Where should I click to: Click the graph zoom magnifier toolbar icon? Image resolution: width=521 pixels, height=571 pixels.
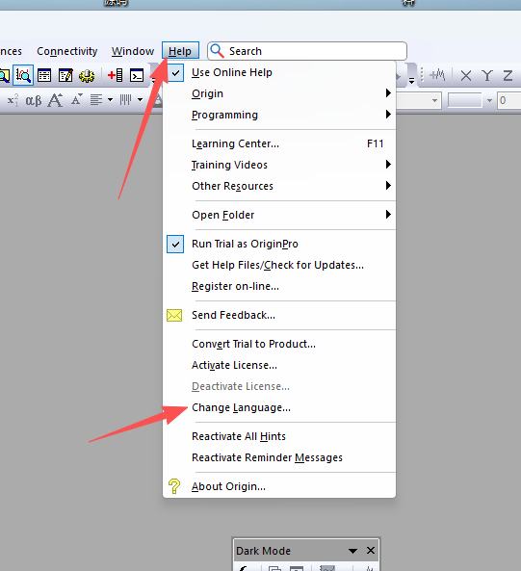tap(23, 75)
